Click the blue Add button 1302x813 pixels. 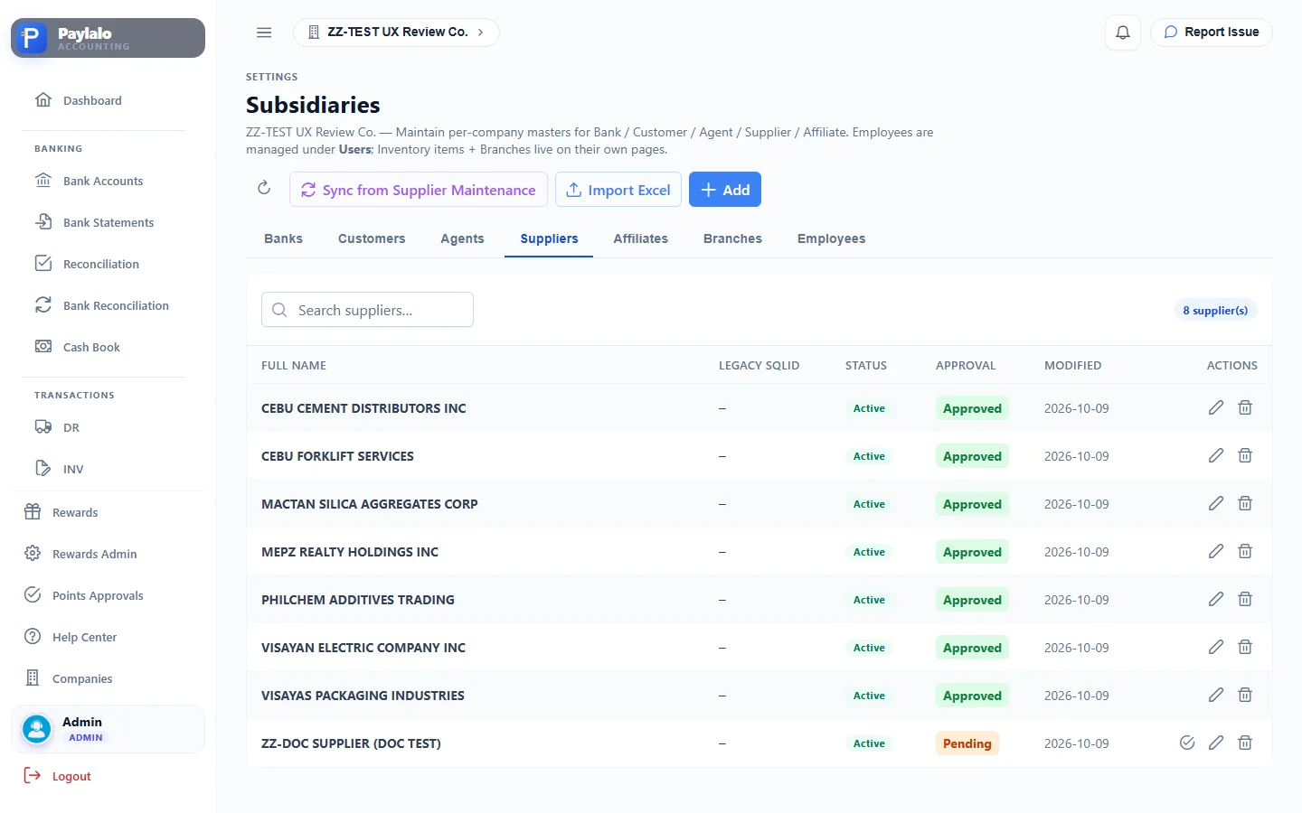725,190
